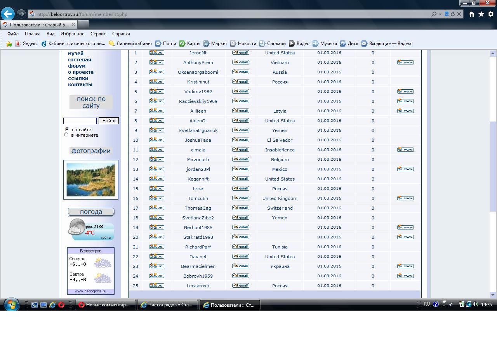Launch Opera from the quick launch bar
Image resolution: width=497 pixels, height=351 pixels.
tap(61, 305)
